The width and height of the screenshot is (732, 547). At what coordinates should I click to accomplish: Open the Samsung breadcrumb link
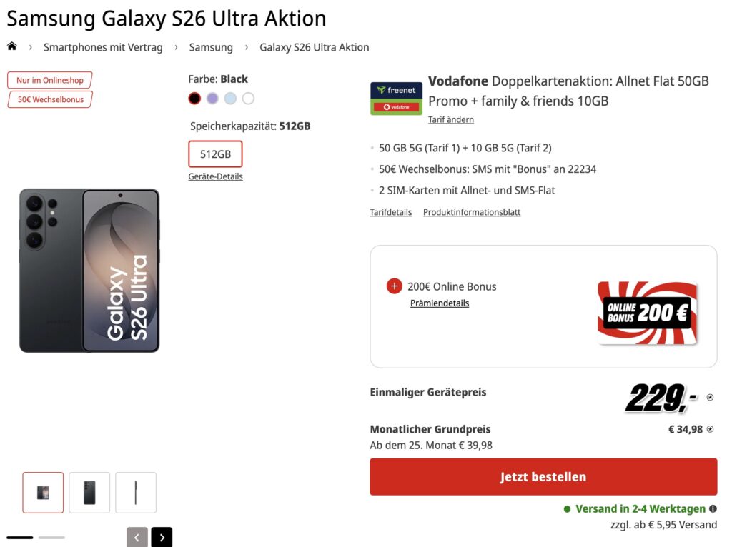211,47
